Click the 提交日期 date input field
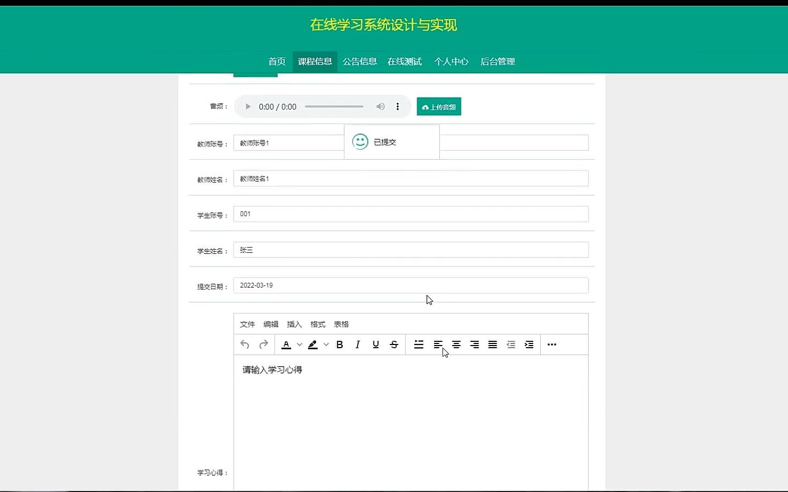Image resolution: width=788 pixels, height=492 pixels. [411, 285]
